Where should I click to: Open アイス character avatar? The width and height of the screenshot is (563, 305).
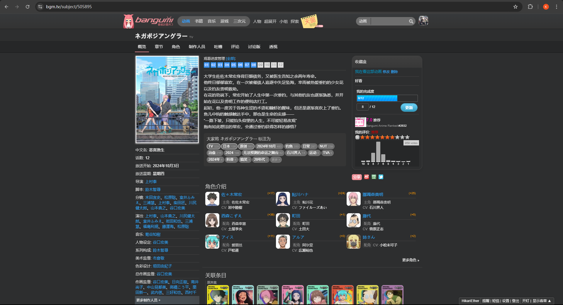(212, 242)
